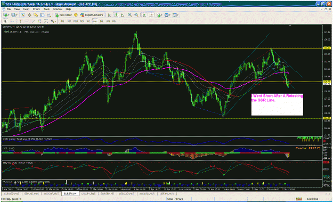Open the Templates icon
The width and height of the screenshot is (333, 202).
click(x=175, y=15)
